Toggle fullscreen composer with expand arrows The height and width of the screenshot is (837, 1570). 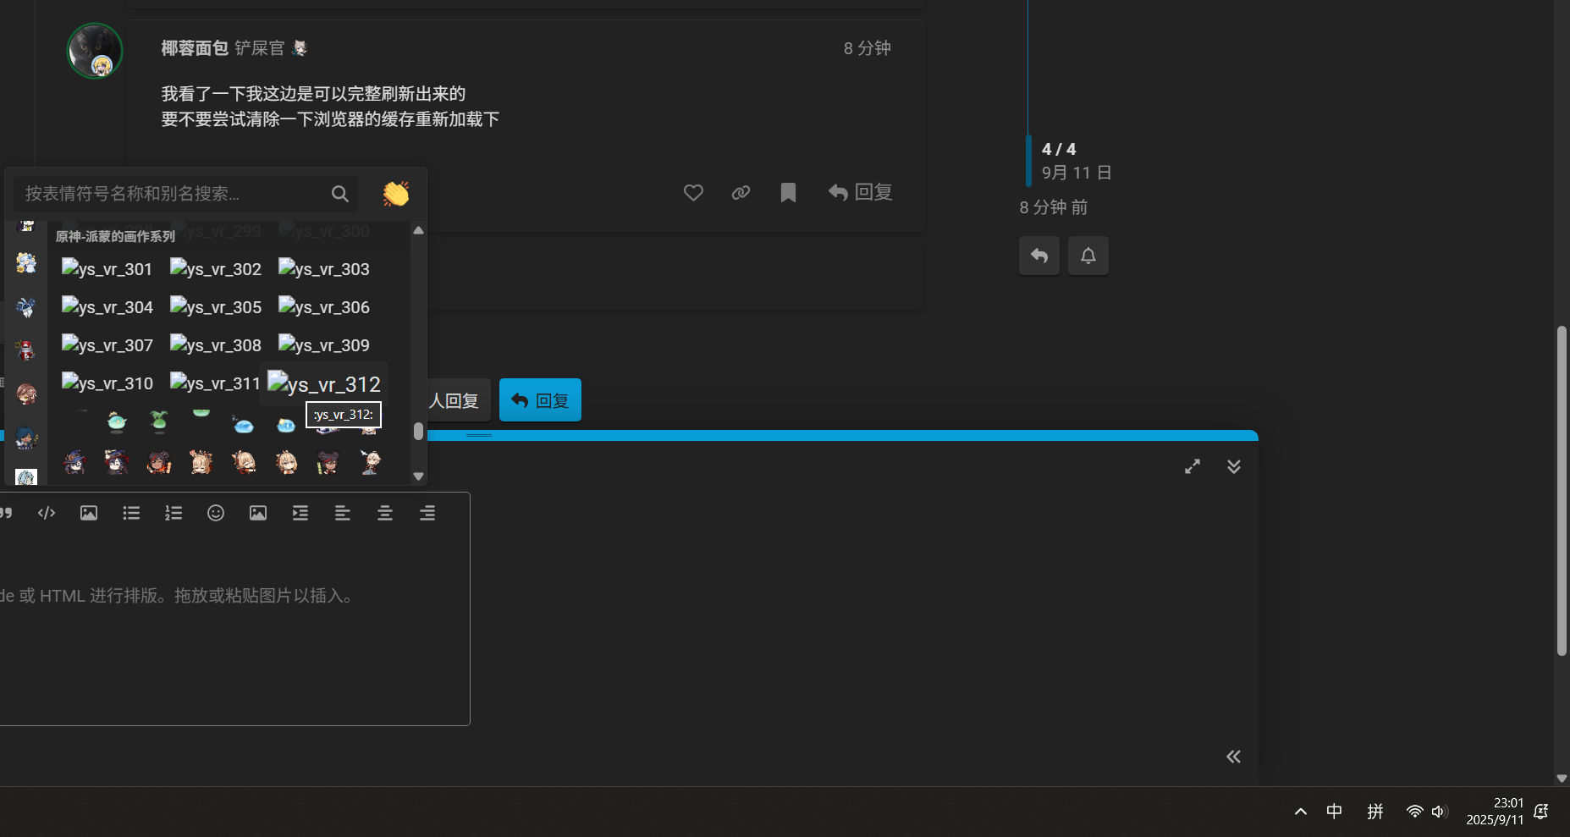point(1193,466)
